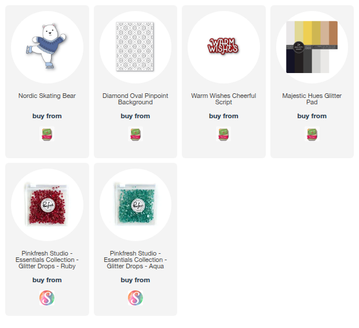The width and height of the screenshot is (359, 328).
Task: Click Scrapbook.com icon under Glitter Drops Aqua
Action: (x=135, y=298)
